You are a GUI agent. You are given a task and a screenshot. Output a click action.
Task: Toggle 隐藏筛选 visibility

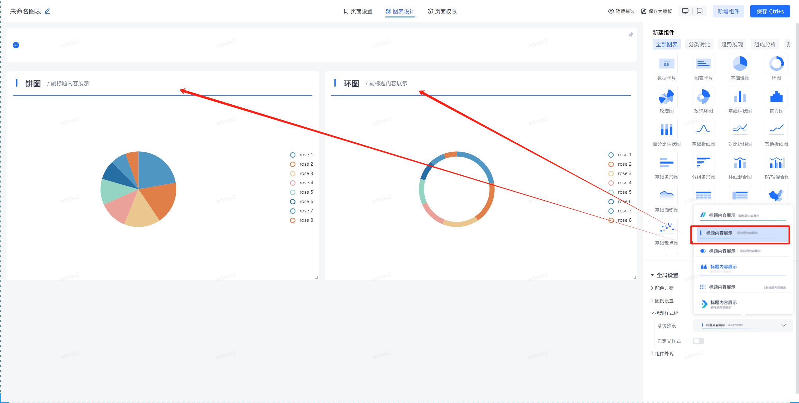[x=621, y=11]
